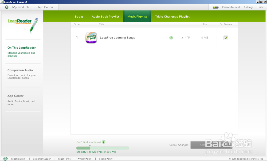Image resolution: width=267 pixels, height=161 pixels.
Task: Open Privacy Policy link
Action: 84,159
